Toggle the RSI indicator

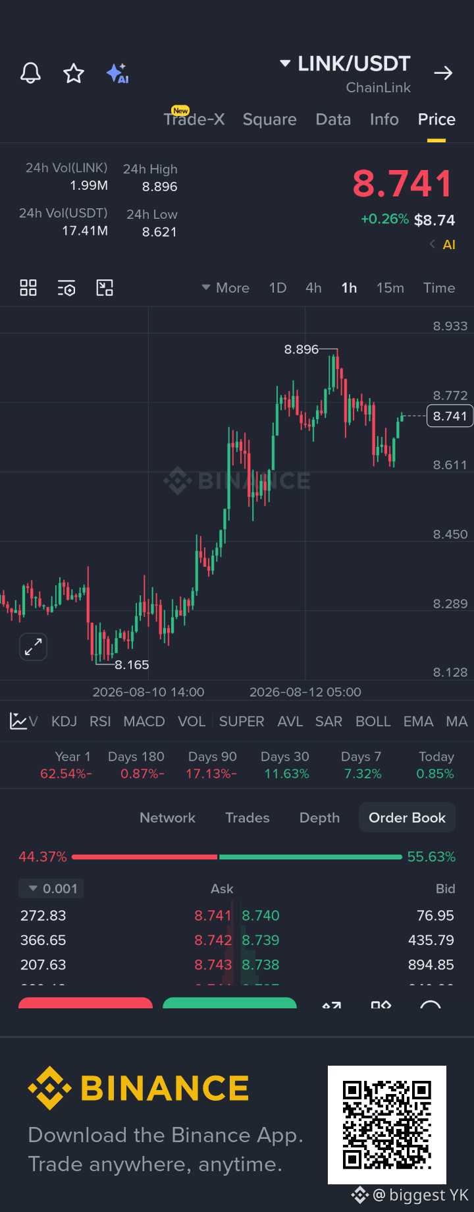tap(100, 722)
